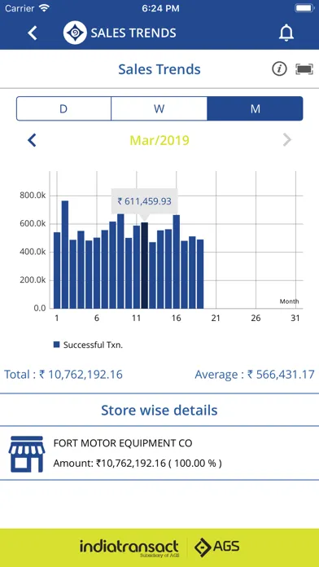Screen dimensions: 319x567
Task: Tap the landscape fullscreen chart icon
Action: point(304,68)
